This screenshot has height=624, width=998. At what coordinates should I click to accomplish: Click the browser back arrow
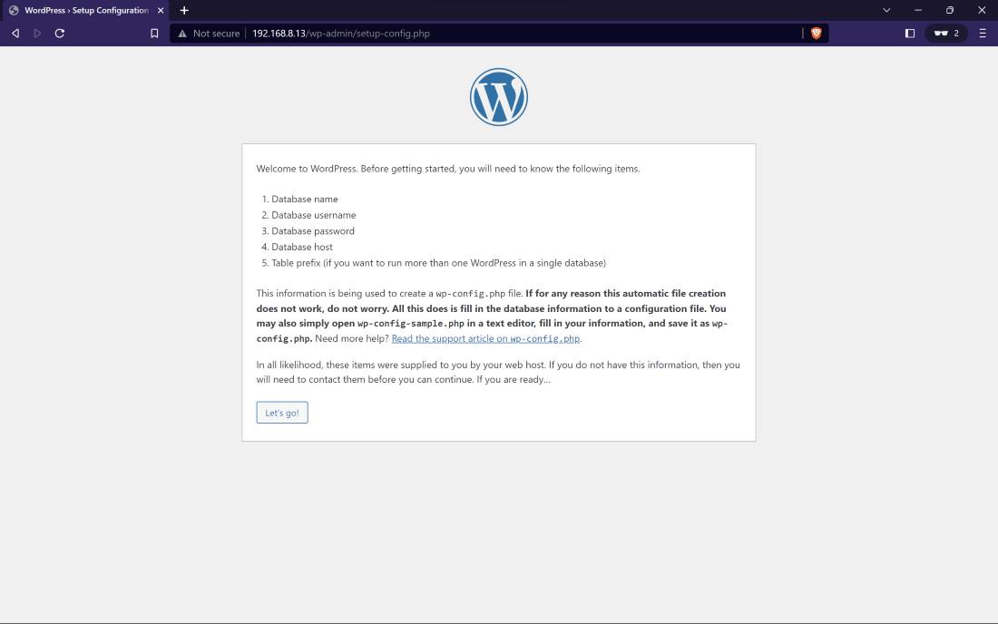[15, 33]
